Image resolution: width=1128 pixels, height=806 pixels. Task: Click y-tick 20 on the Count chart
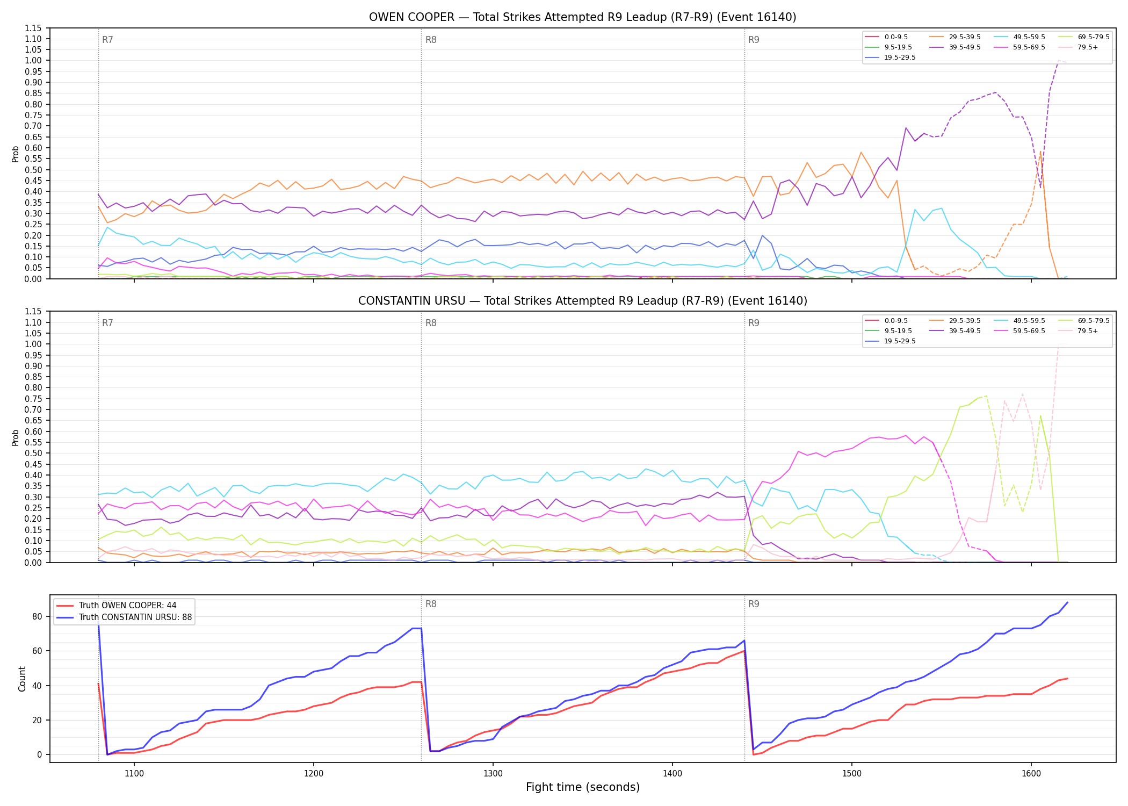37,720
